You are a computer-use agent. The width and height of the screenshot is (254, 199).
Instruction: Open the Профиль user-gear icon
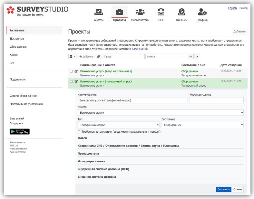coord(202,12)
